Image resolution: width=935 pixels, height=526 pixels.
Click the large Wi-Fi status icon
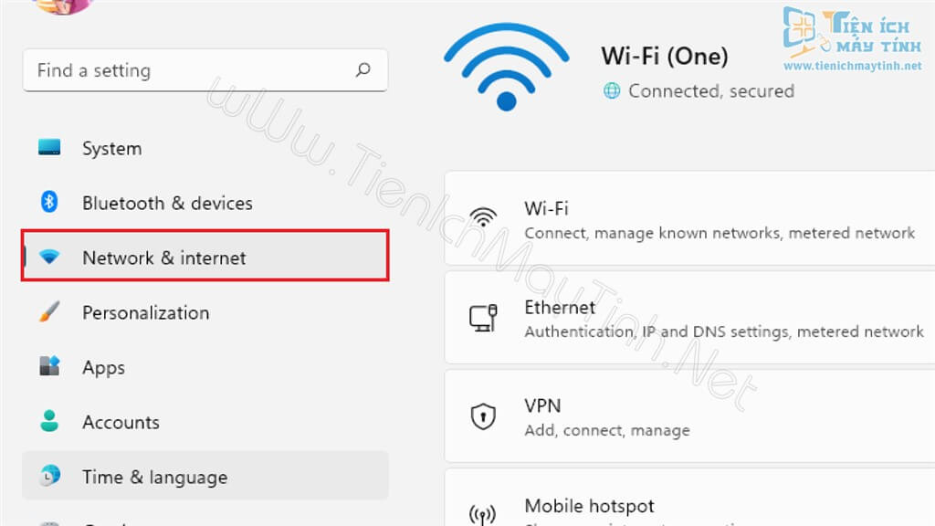[506, 68]
